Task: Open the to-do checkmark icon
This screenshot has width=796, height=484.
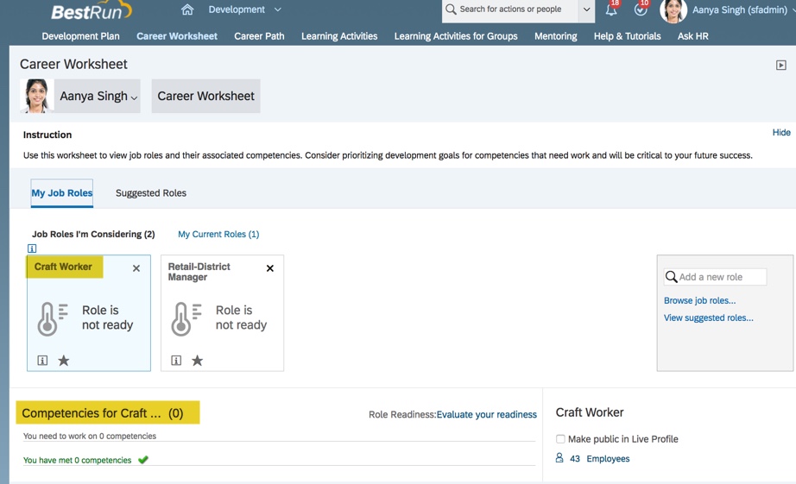Action: tap(640, 10)
